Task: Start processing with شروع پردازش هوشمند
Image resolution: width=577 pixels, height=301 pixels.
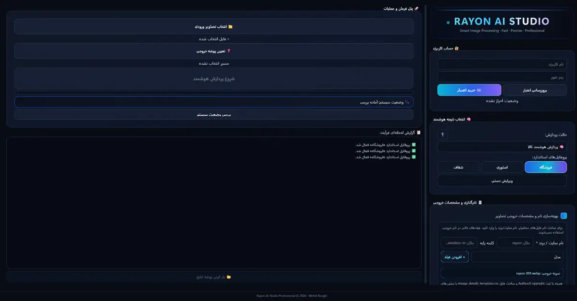Action: click(x=214, y=78)
